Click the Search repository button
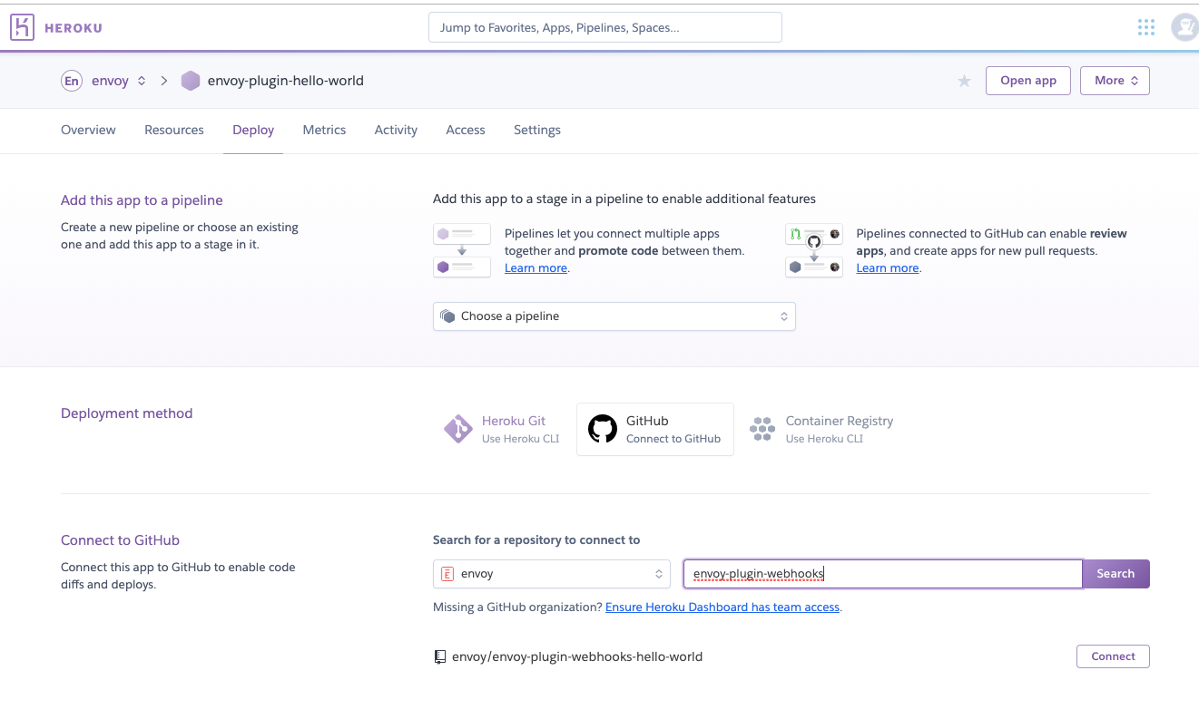The width and height of the screenshot is (1199, 719). [x=1115, y=574]
